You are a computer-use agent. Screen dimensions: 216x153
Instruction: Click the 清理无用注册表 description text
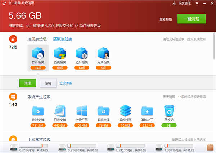184,39
